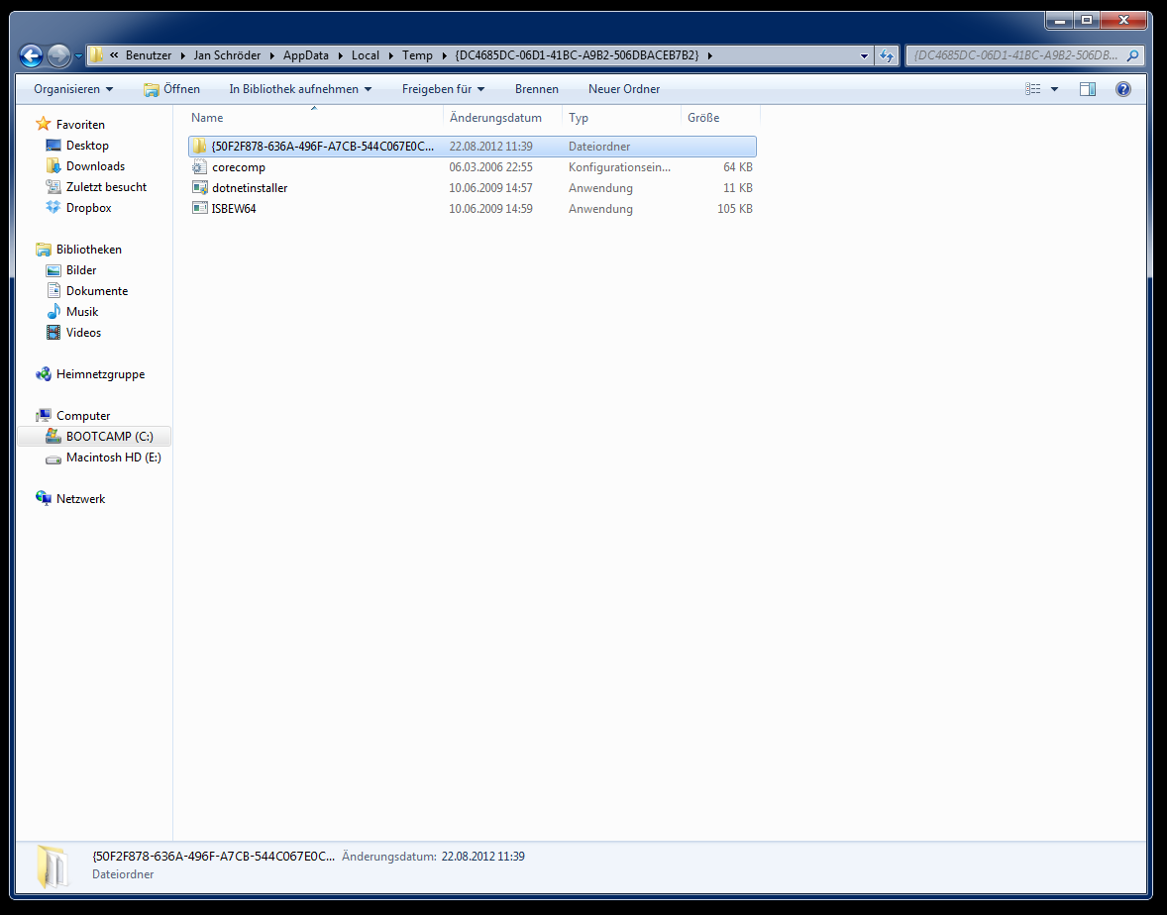Open In Bibliothek aufnehmen dropdown
Screen dimensions: 1167x915
coord(300,88)
